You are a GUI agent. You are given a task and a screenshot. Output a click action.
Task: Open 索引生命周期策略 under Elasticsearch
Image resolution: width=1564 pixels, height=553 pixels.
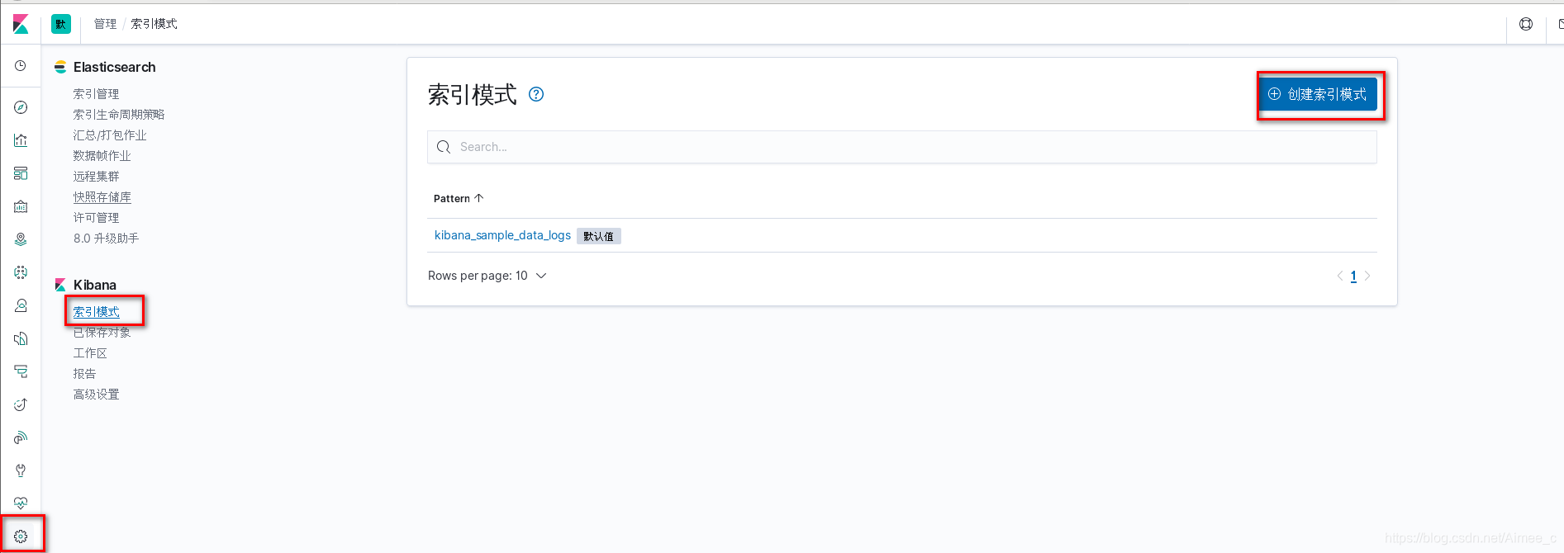point(119,115)
